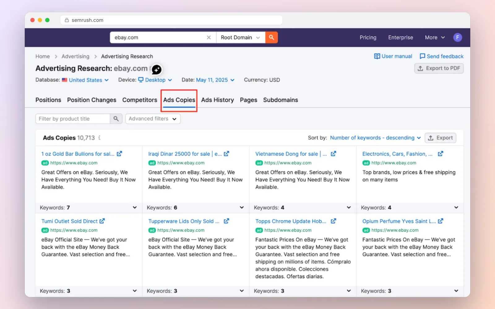This screenshot has width=495, height=309.
Task: Open the Root Domain dropdown
Action: click(240, 37)
